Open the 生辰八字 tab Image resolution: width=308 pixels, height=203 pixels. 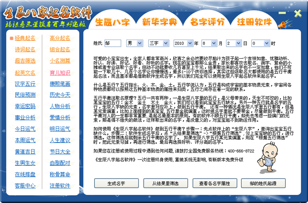point(112,22)
